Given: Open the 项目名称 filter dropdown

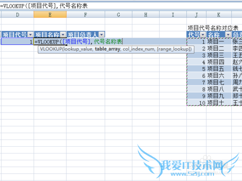Looking at the screenshot, I should click(x=63, y=34).
